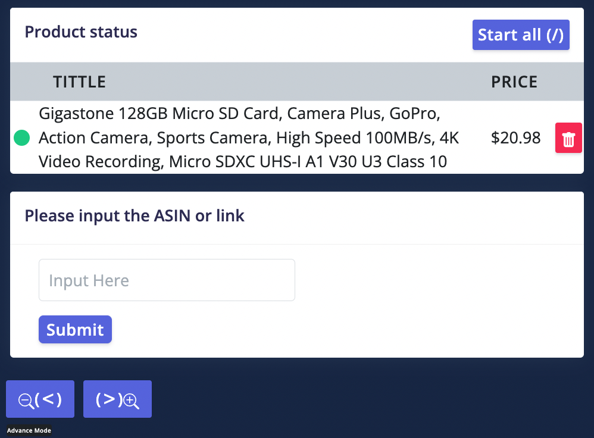The image size is (594, 438).
Task: Click the (<) text on the zoom out button
Action: [48, 399]
